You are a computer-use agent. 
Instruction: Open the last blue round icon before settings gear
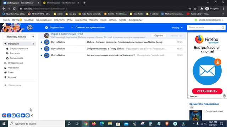[28, 115]
